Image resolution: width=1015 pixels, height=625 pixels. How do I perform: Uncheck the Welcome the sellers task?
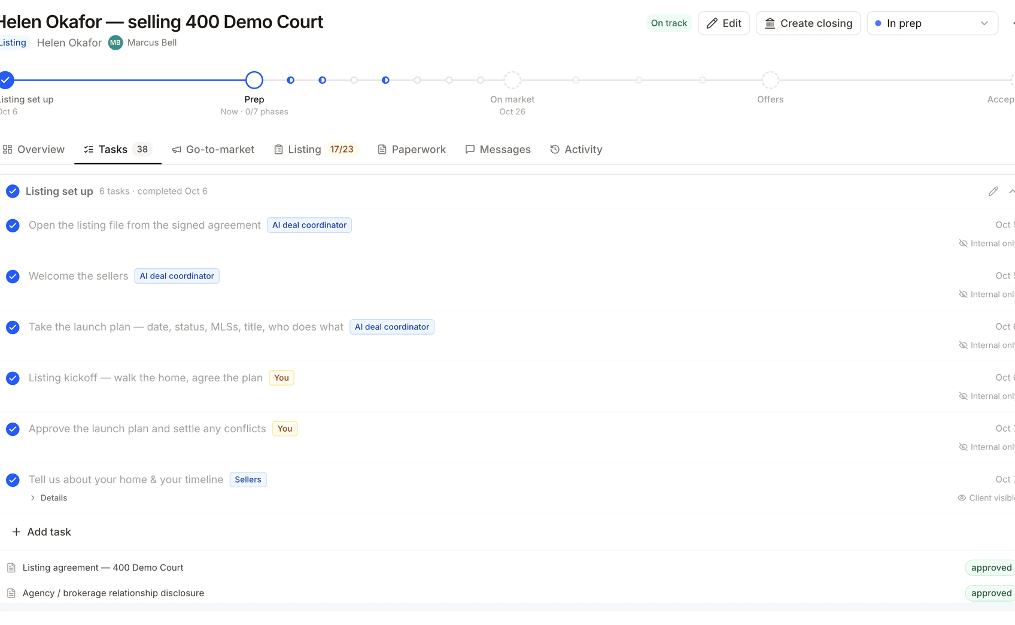click(13, 277)
